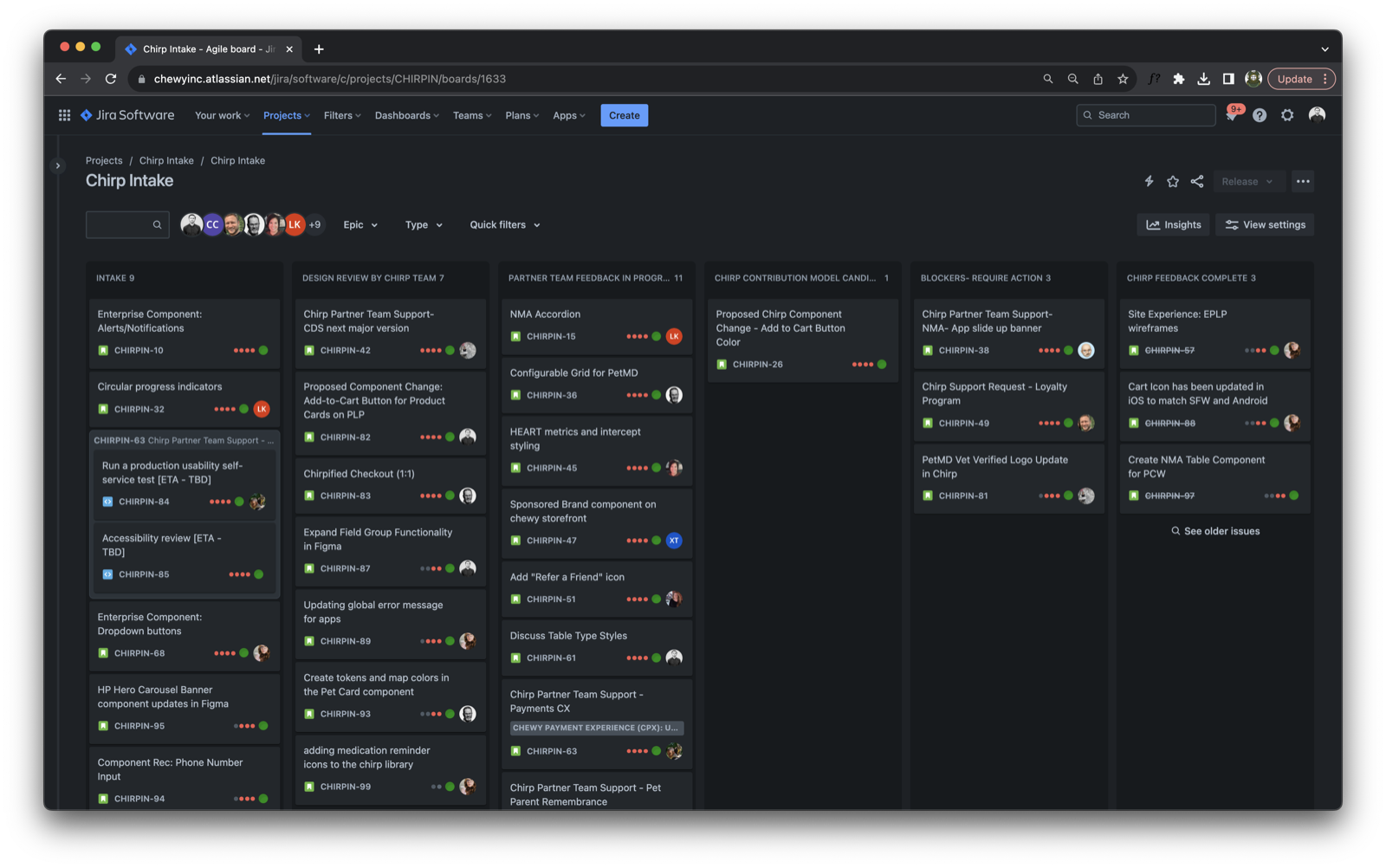1386x868 pixels.
Task: Open the browser downloads icon
Action: tap(1203, 79)
